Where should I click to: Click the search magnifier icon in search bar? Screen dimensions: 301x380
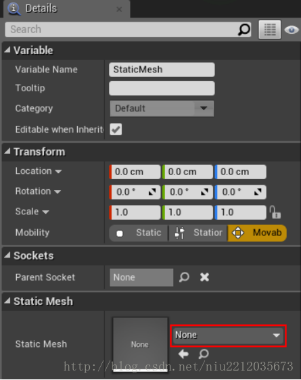[244, 30]
